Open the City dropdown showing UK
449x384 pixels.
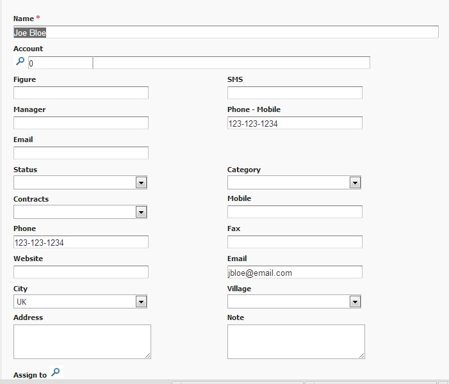[x=80, y=301]
